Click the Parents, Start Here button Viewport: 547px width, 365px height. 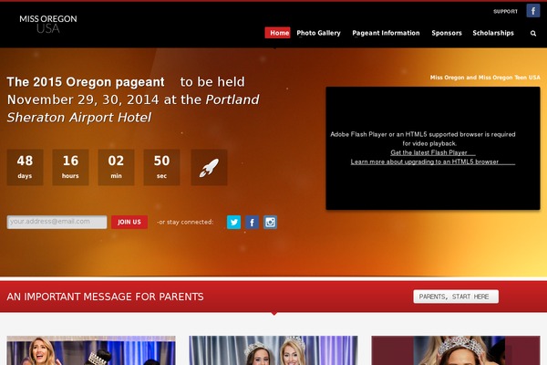click(456, 297)
